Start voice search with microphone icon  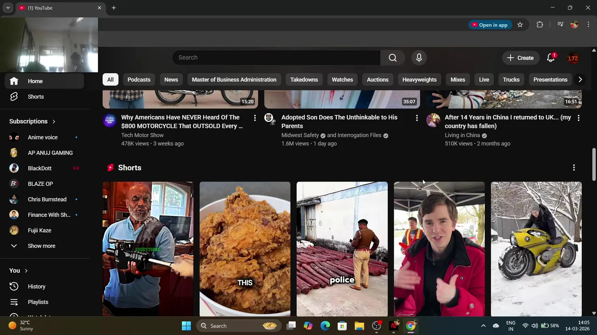click(x=419, y=58)
